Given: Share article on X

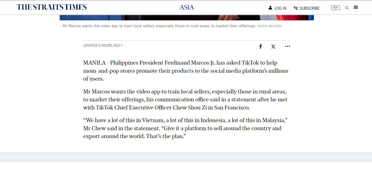Looking at the screenshot, I should 273,47.
